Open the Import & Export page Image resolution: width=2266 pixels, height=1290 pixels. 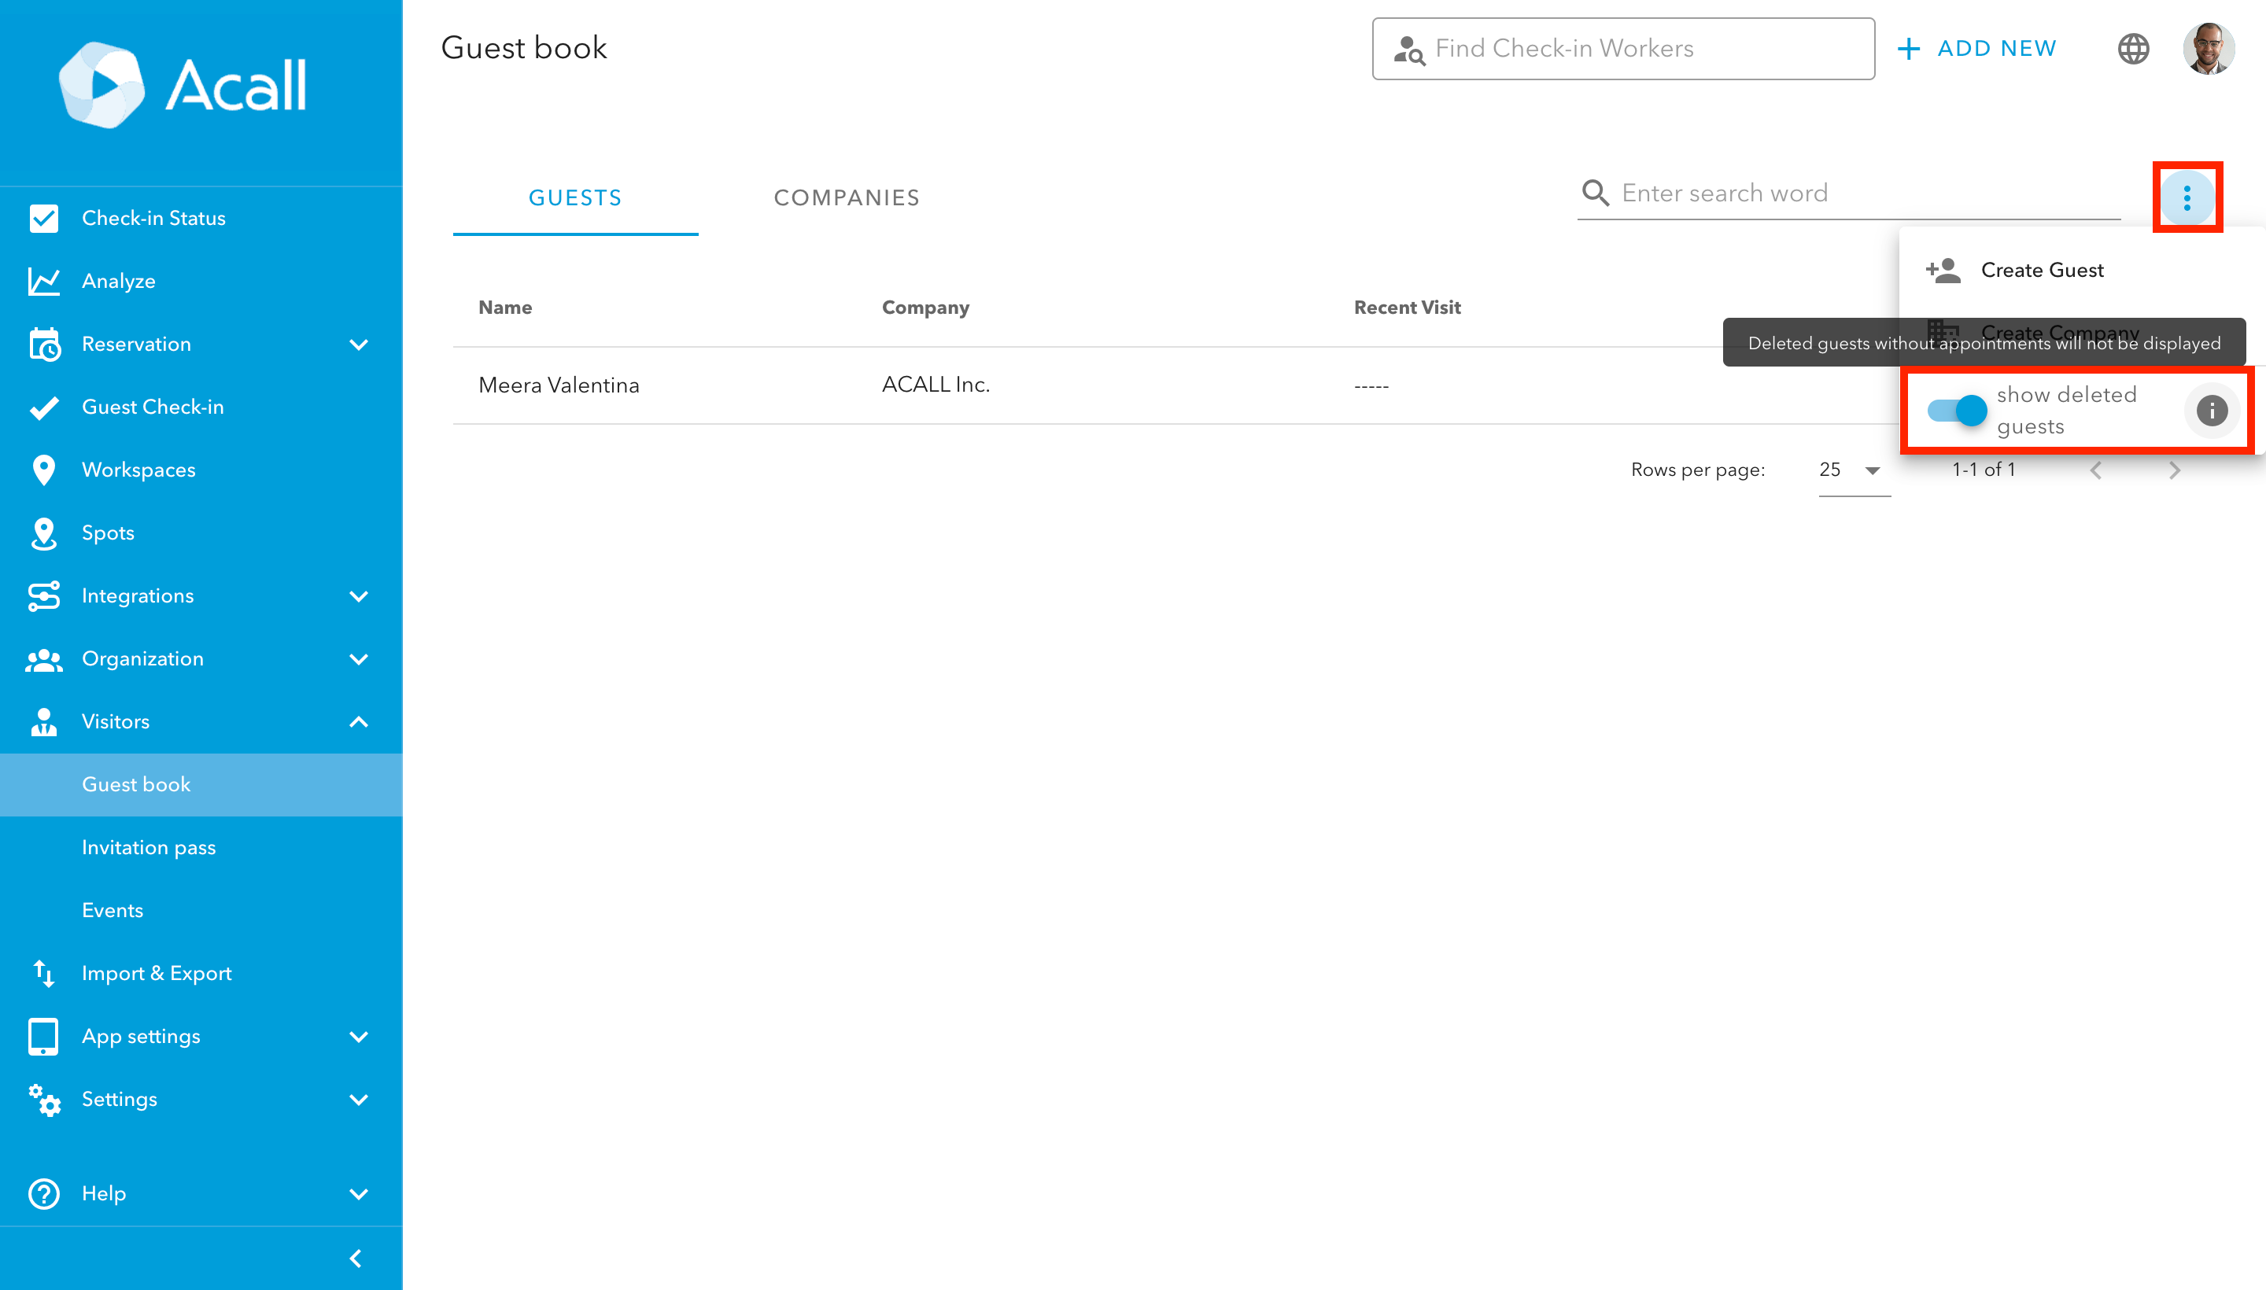[201, 973]
